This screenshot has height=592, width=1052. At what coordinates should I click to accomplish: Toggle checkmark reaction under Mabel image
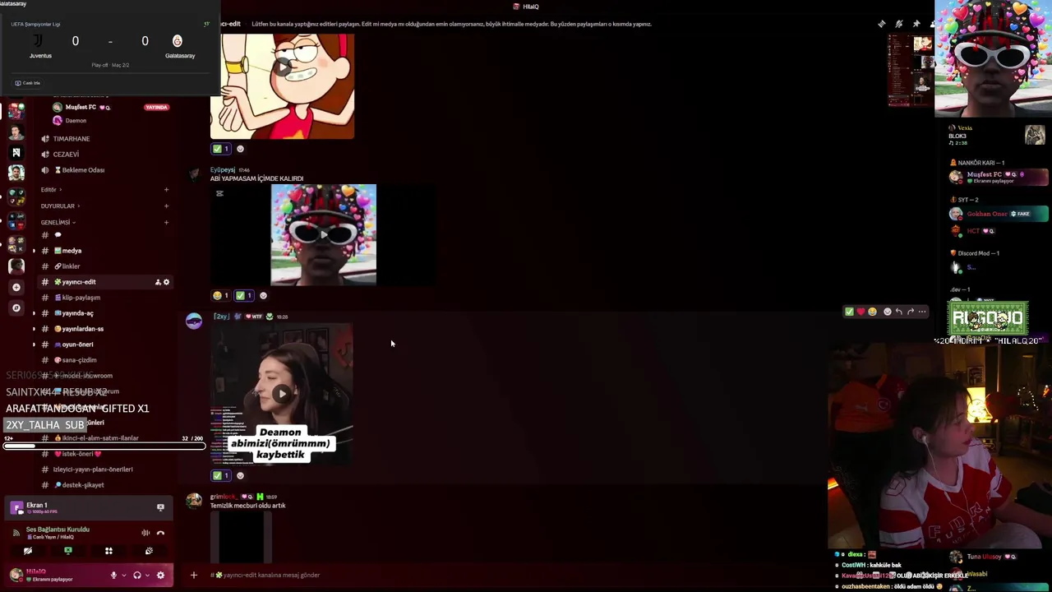(221, 149)
